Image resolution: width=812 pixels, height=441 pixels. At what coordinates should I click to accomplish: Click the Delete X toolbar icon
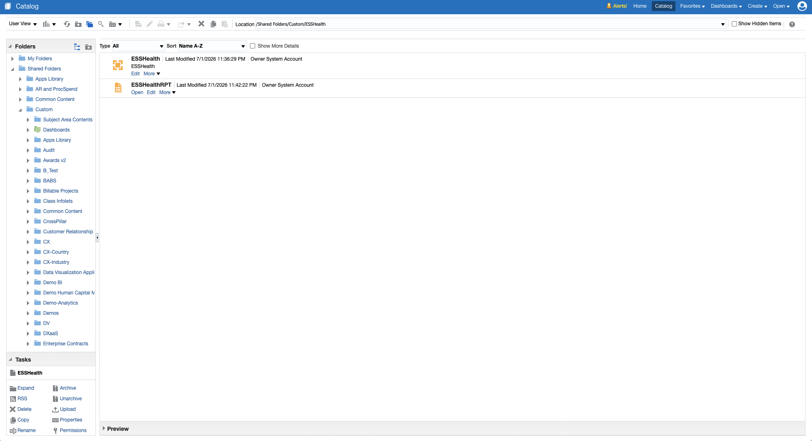pyautogui.click(x=201, y=24)
